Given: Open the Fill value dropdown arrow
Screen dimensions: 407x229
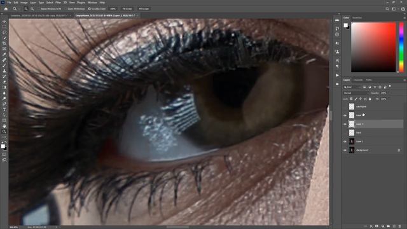Looking at the screenshot, I should point(389,99).
